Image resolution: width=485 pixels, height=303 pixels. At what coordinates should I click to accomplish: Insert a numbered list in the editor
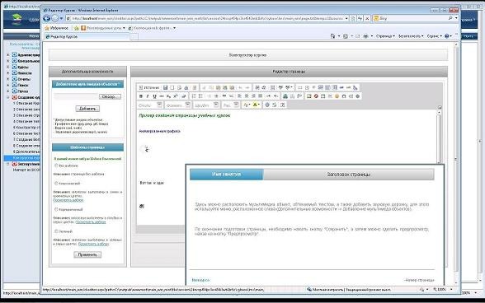click(x=194, y=96)
